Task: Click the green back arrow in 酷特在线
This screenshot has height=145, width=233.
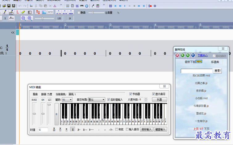Action: point(182,55)
